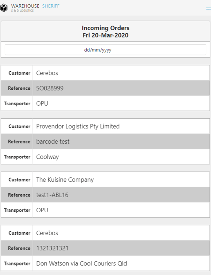Click the first Cerebos customer row
Image resolution: width=211 pixels, height=275 pixels.
click(47, 73)
